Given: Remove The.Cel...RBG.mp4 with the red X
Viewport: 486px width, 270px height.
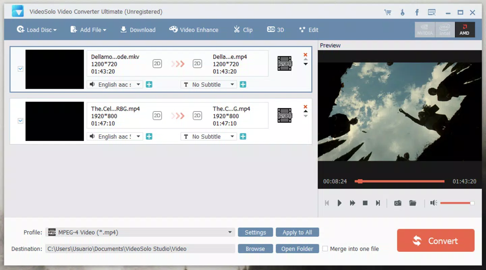Looking at the screenshot, I should tap(305, 107).
